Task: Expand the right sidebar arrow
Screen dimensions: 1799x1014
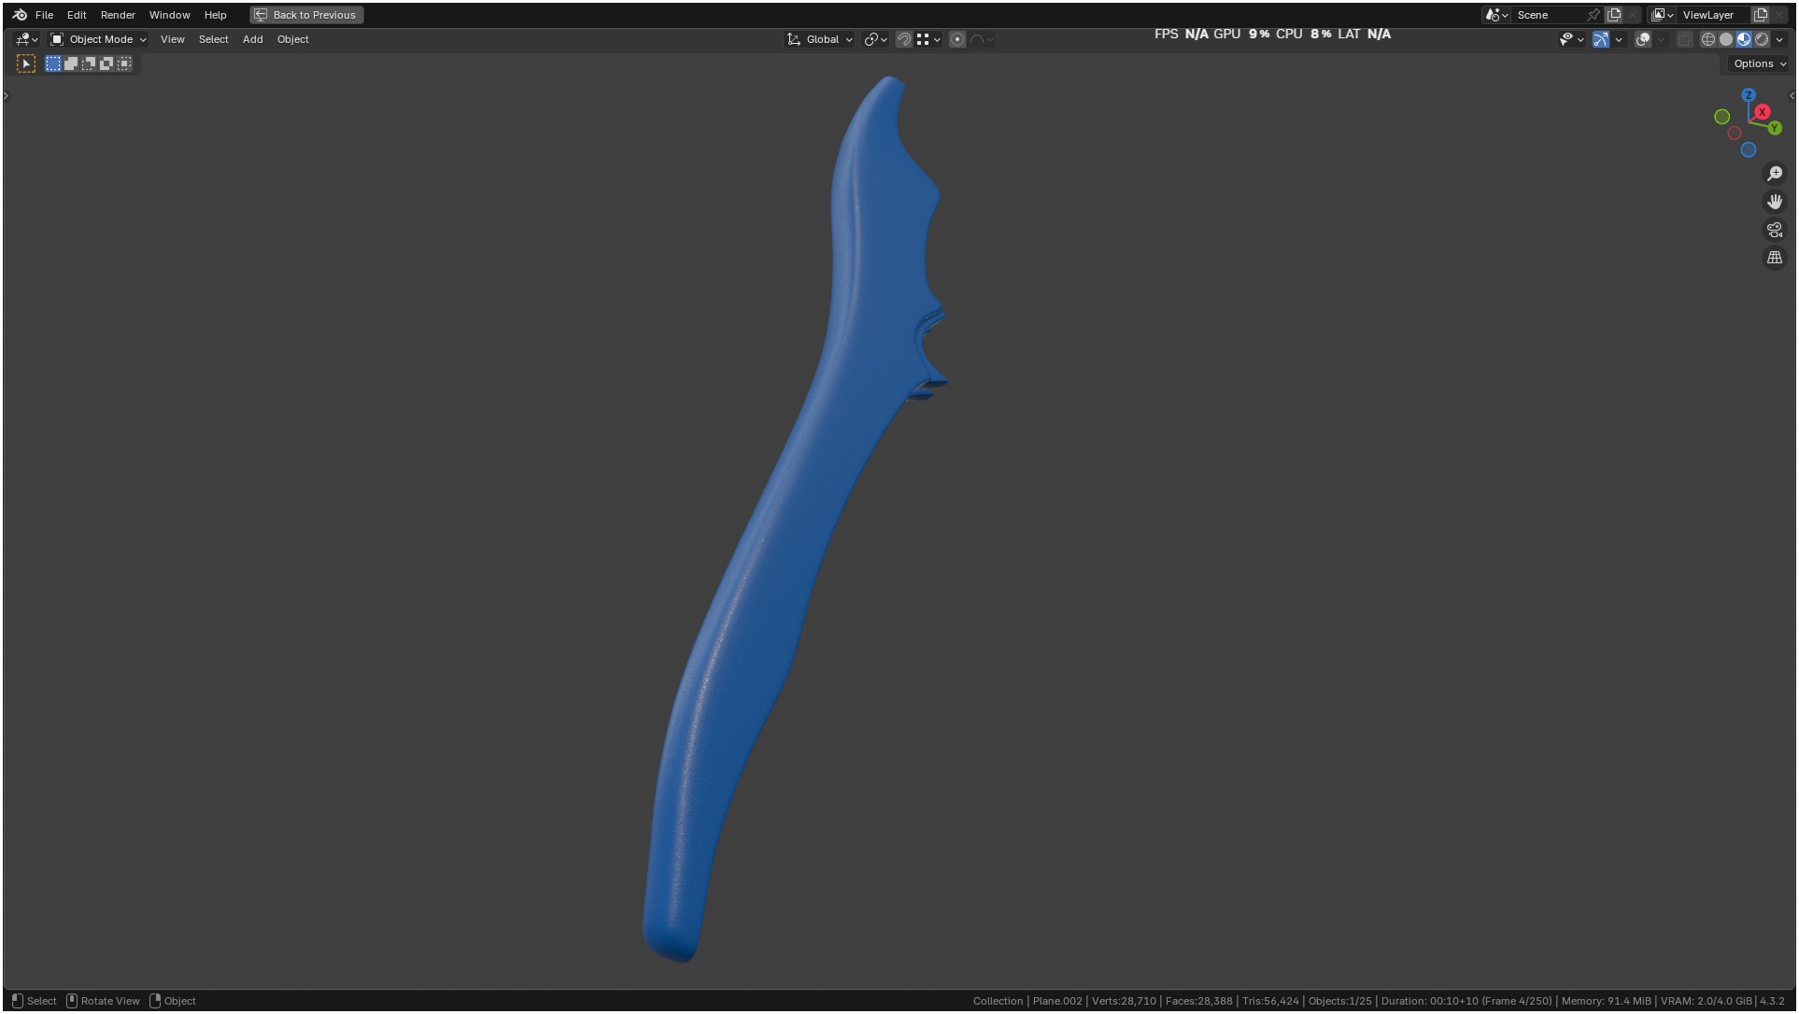Action: click(1792, 95)
